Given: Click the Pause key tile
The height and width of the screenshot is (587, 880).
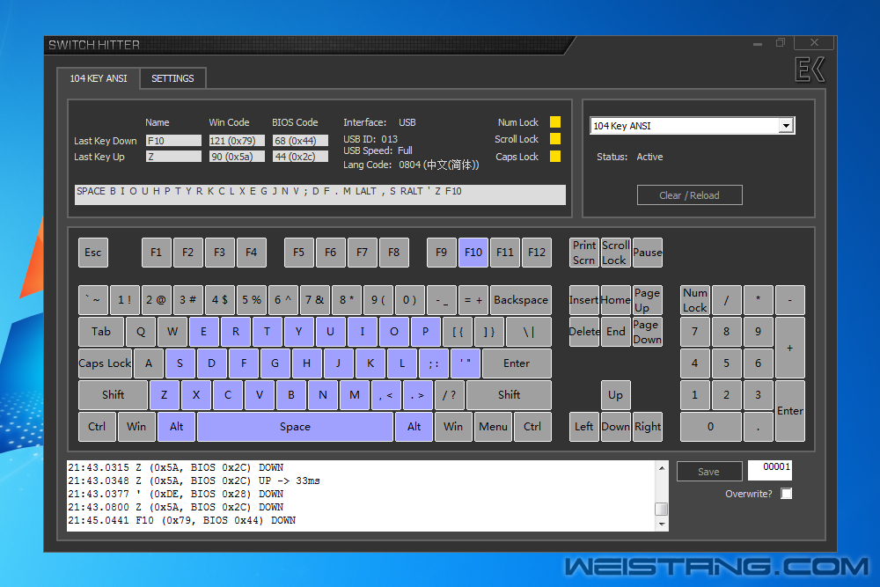Looking at the screenshot, I should click(x=648, y=253).
